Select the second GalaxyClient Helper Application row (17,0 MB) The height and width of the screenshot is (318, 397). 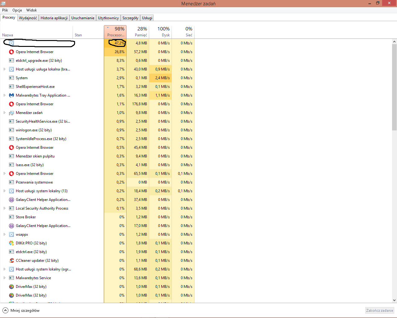coord(97,226)
